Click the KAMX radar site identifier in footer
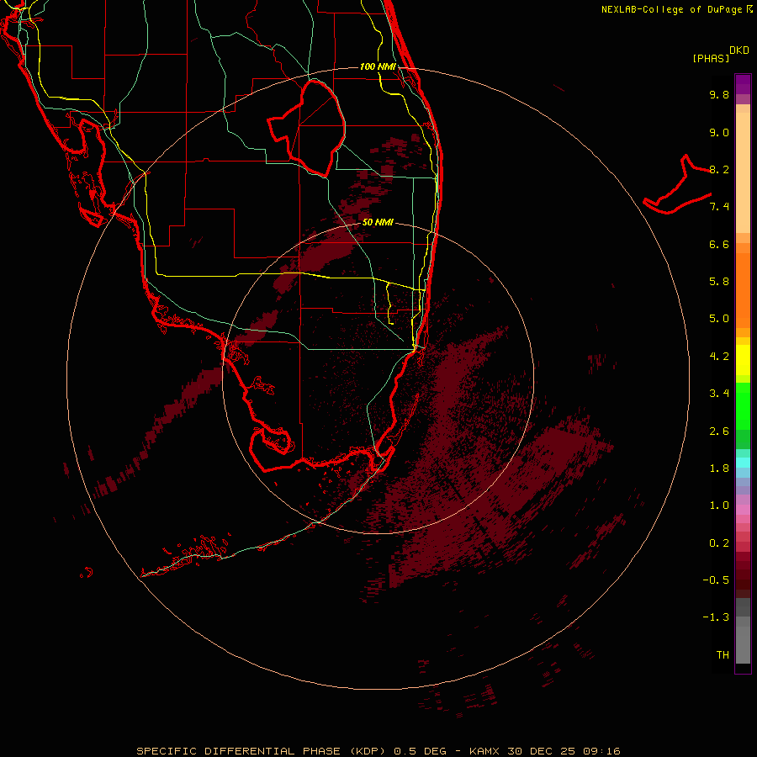 (x=484, y=751)
